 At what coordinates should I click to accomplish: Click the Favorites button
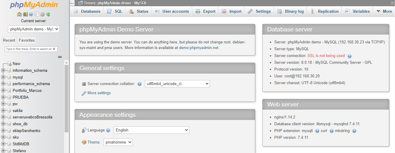[27, 40]
